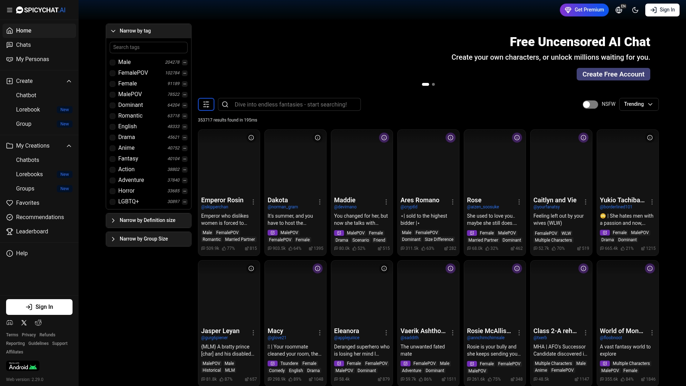
Task: Open the @skipperchan creator link
Action: 215,207
